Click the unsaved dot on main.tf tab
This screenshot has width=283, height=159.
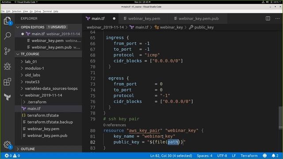coord(114,19)
